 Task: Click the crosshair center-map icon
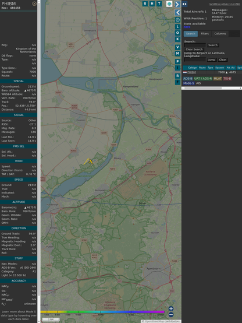tap(177, 20)
